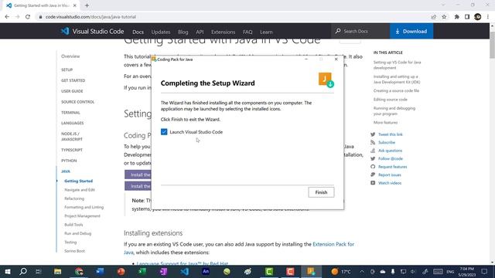Open Visual Studio Code from taskbar

tap(184, 271)
